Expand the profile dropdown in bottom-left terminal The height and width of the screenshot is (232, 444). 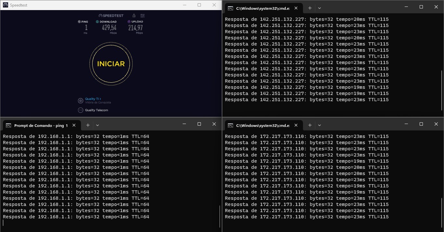coord(98,125)
